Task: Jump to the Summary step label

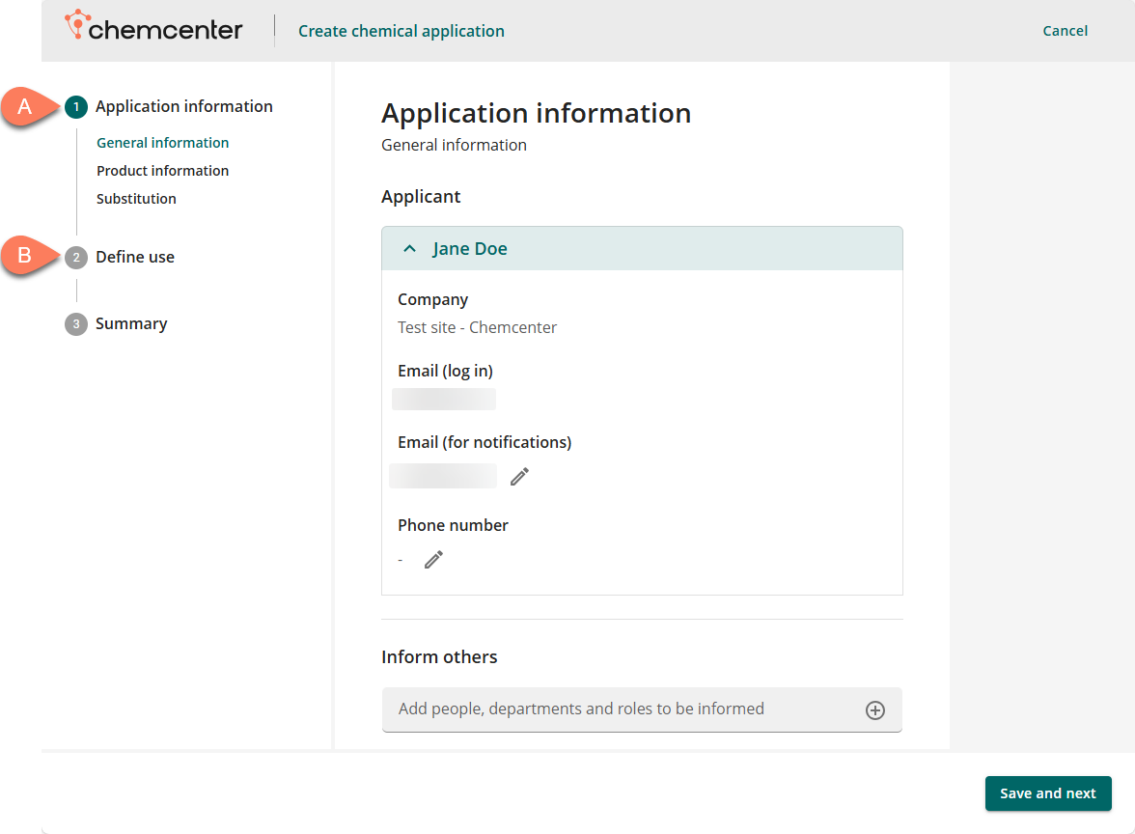Action: click(x=131, y=324)
